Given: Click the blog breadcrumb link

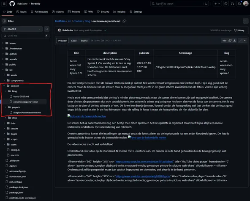Looking at the screenshot, I should 87,21.
